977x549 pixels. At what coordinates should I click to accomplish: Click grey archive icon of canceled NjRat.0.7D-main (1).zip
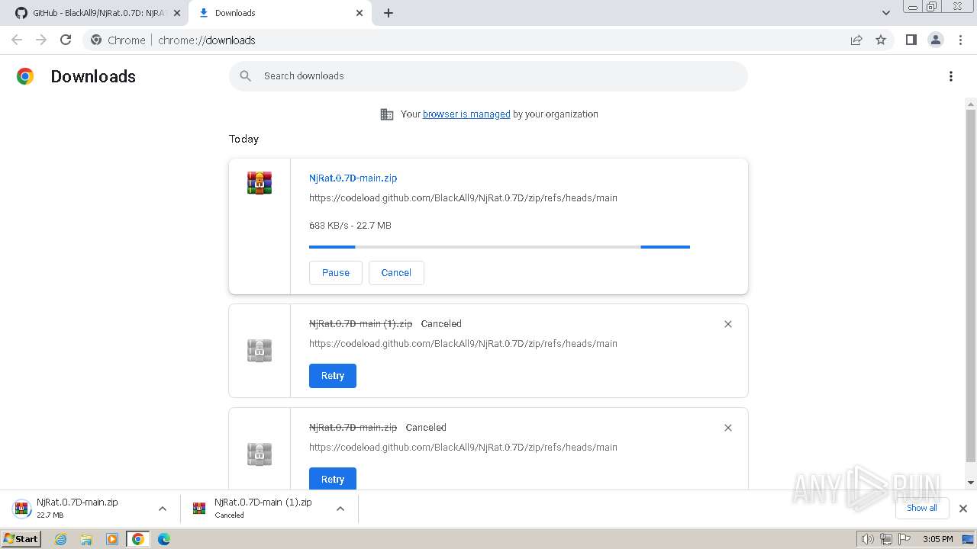(260, 351)
